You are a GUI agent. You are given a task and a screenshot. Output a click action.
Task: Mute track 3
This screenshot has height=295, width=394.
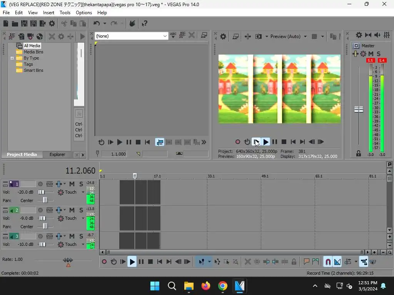click(72, 236)
